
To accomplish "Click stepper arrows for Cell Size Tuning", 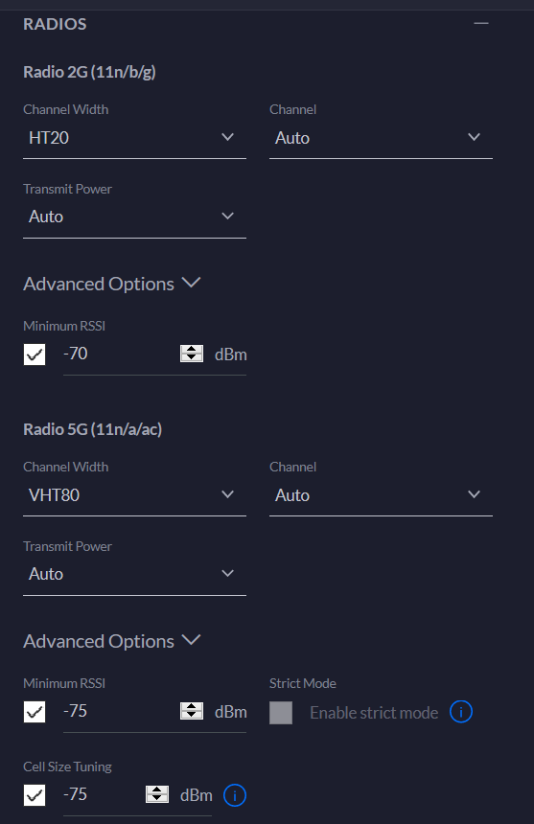I will tap(157, 794).
